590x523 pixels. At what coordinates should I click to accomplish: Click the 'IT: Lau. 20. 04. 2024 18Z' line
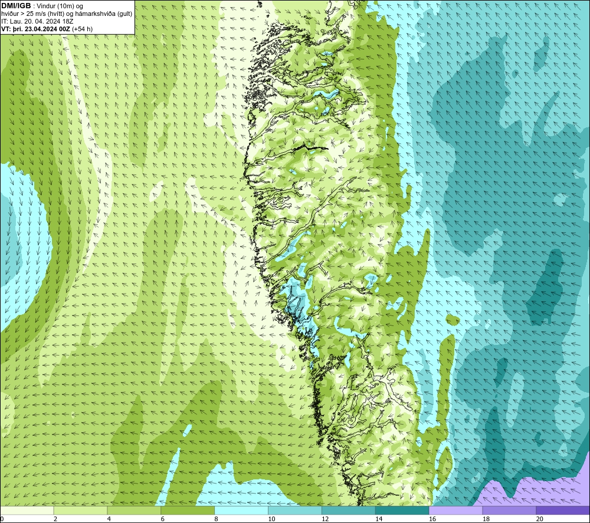pyautogui.click(x=37, y=21)
